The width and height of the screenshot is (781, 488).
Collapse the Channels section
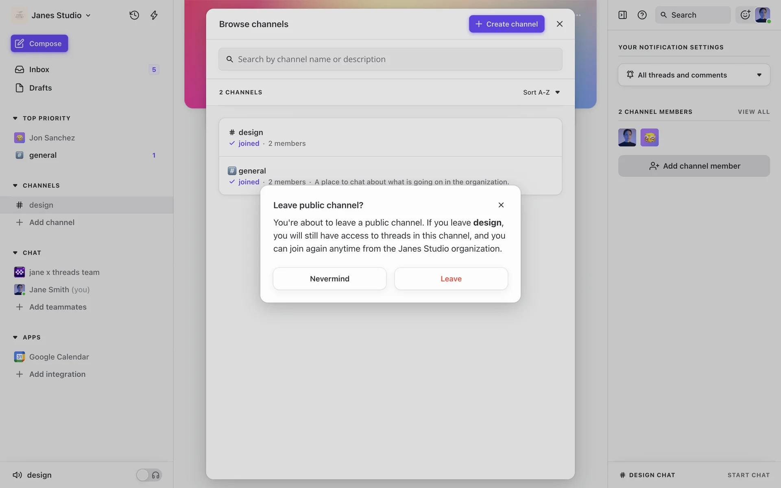tap(15, 185)
